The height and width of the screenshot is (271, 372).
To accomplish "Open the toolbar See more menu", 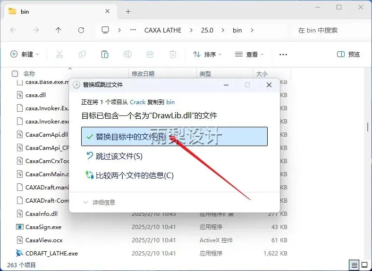I will tap(283, 55).
